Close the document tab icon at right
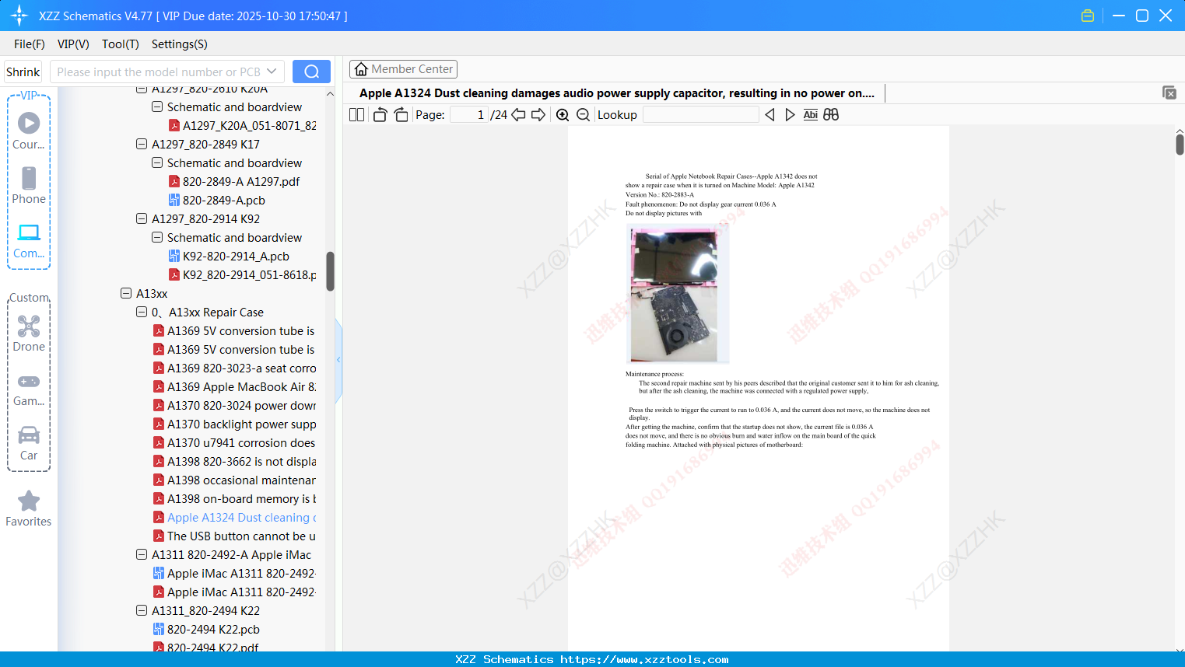This screenshot has height=667, width=1185. (x=1169, y=93)
